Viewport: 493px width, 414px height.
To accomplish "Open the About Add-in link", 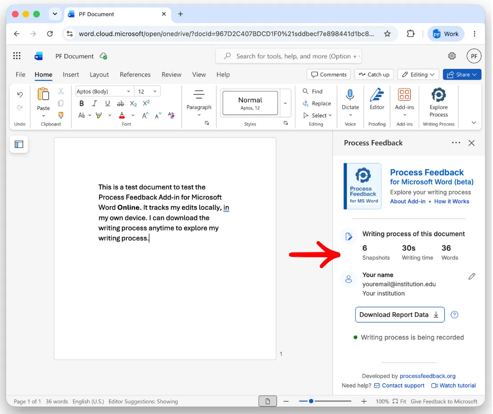I will [x=407, y=201].
